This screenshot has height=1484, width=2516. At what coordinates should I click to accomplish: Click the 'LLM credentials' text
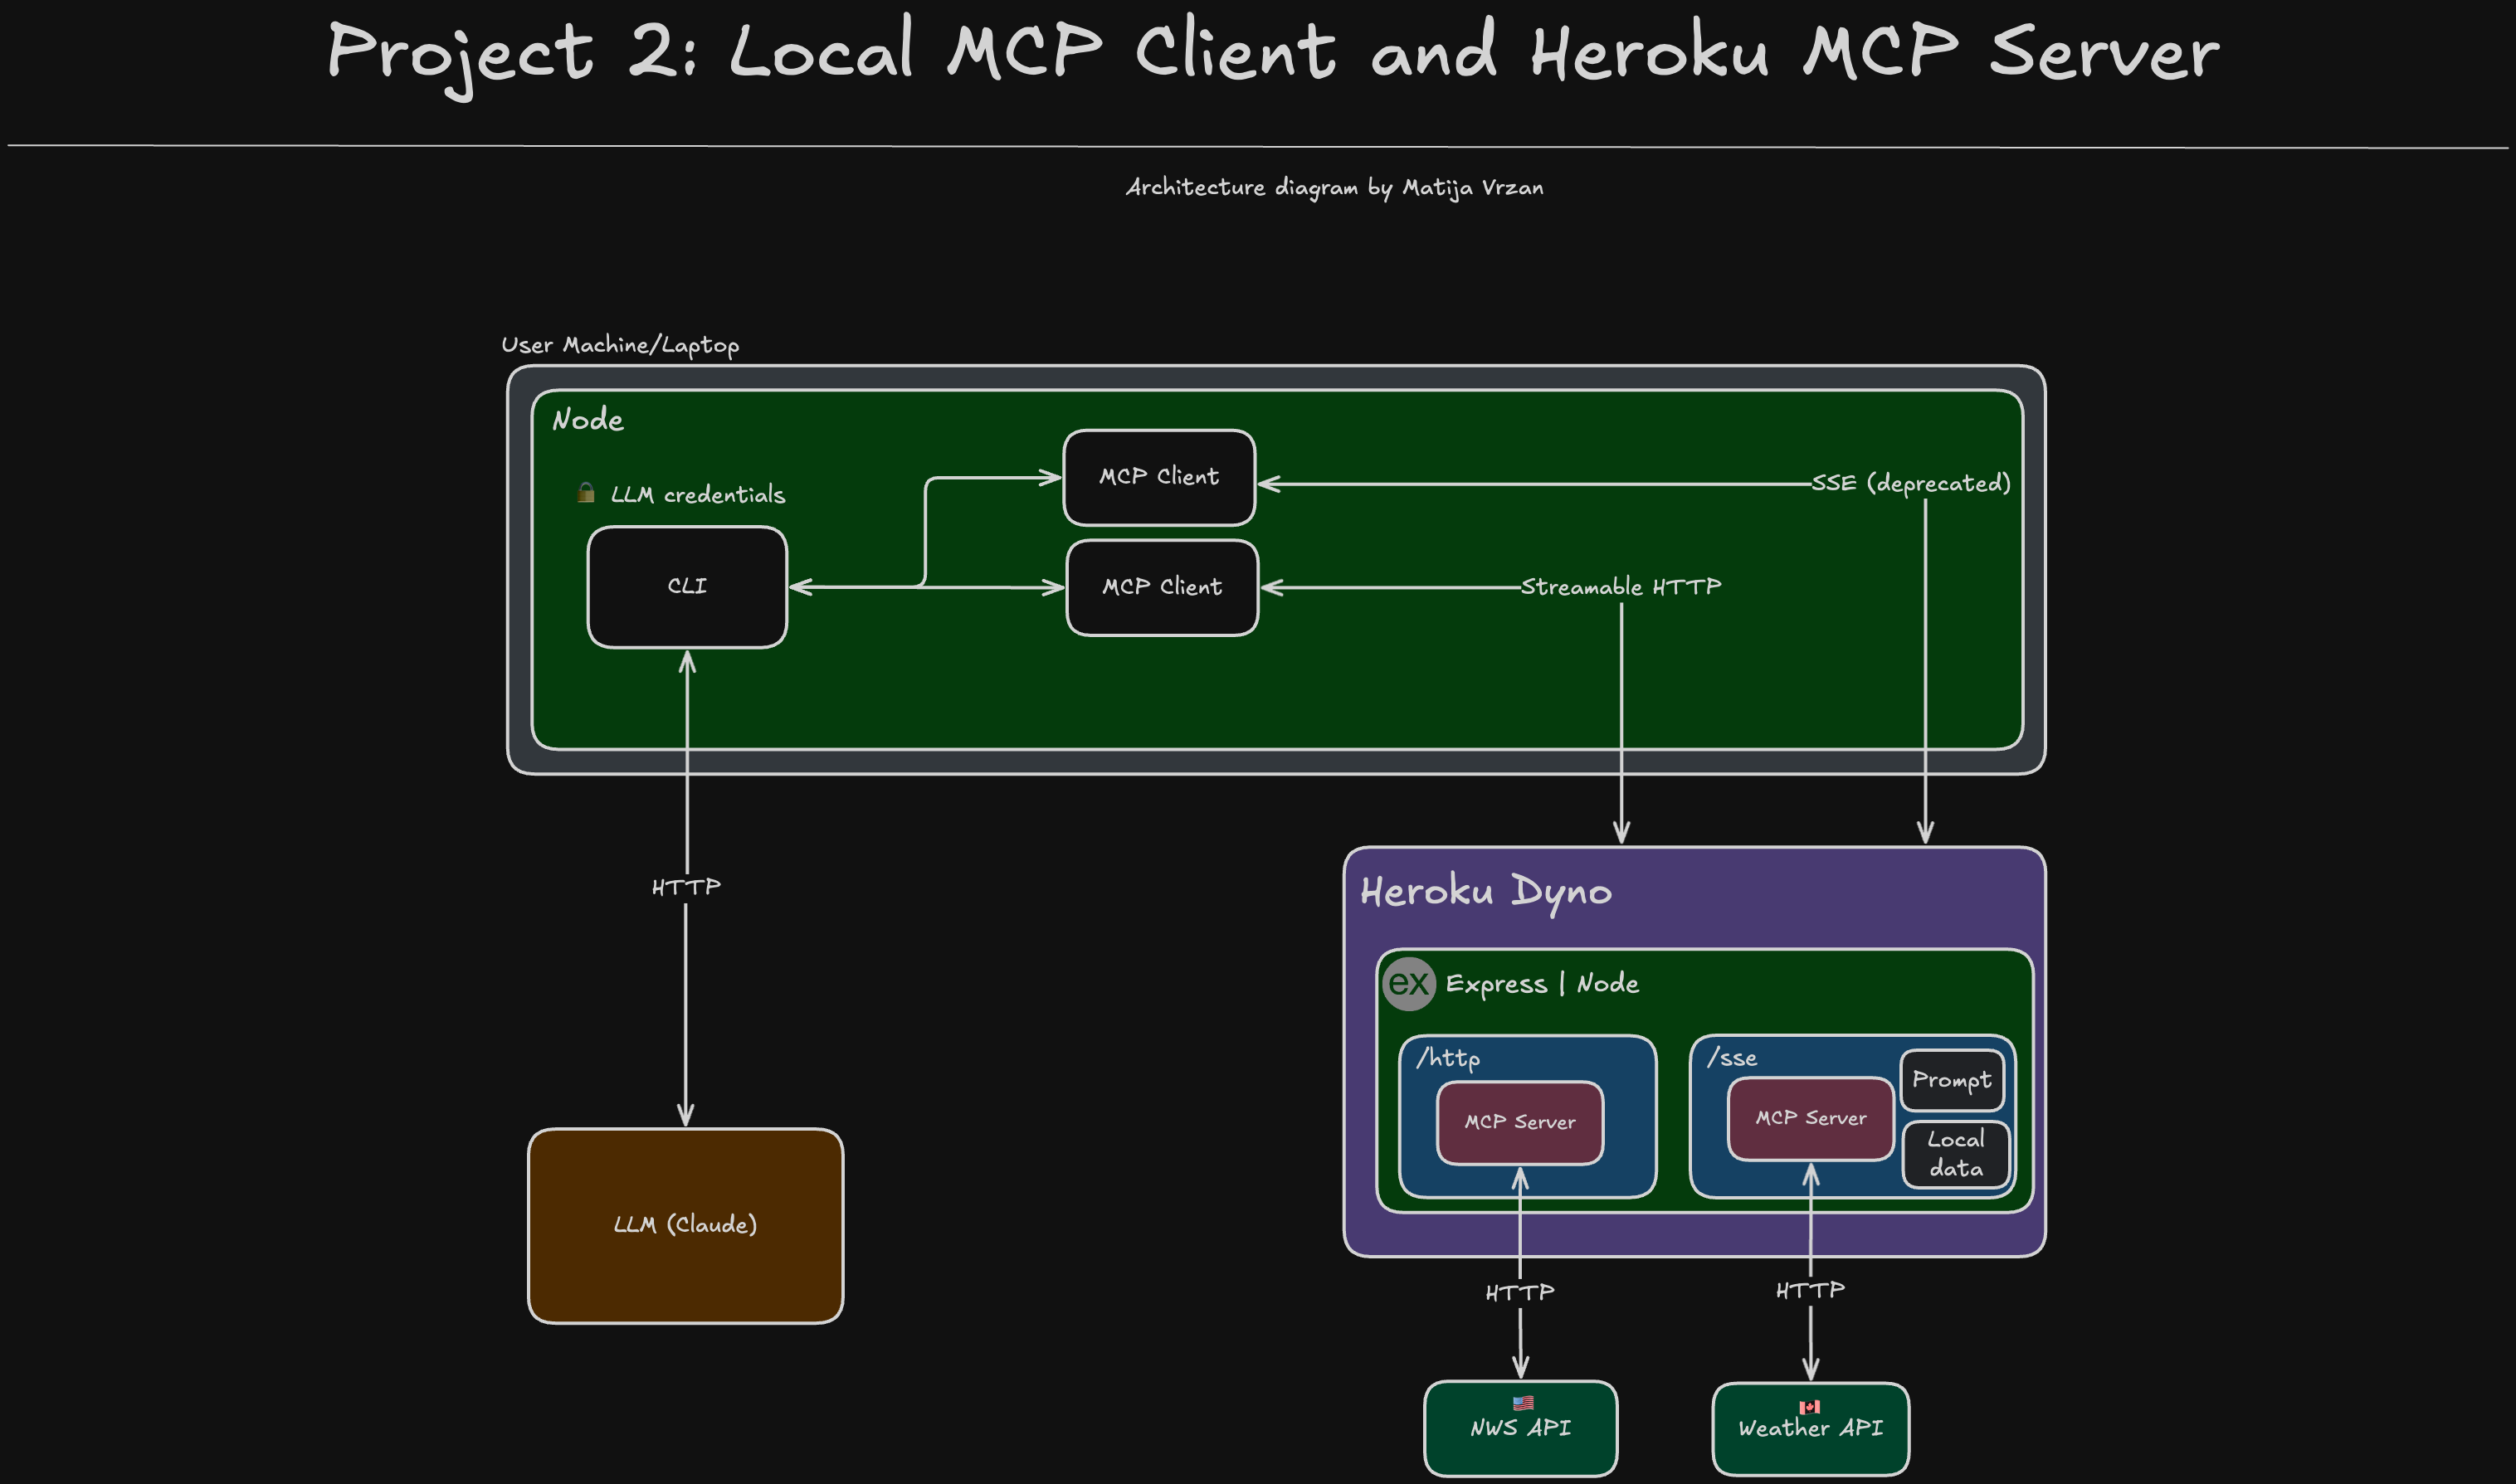697,495
